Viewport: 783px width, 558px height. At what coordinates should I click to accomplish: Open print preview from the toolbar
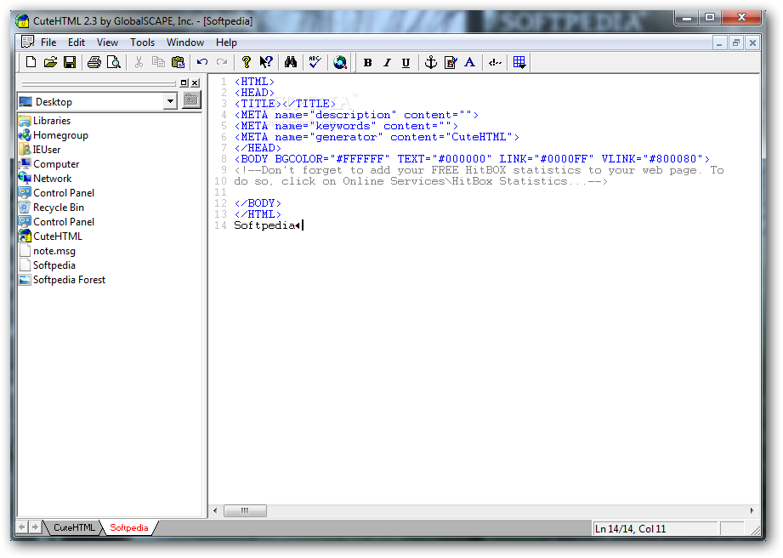tap(114, 62)
